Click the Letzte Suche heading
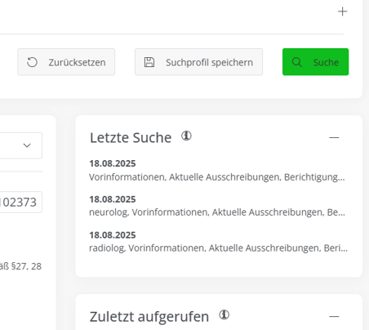 131,138
